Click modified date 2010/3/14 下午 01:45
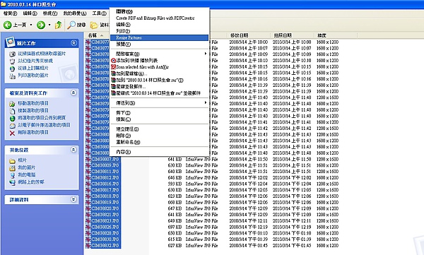Viewport: 424px width, 255px height. click(x=249, y=246)
